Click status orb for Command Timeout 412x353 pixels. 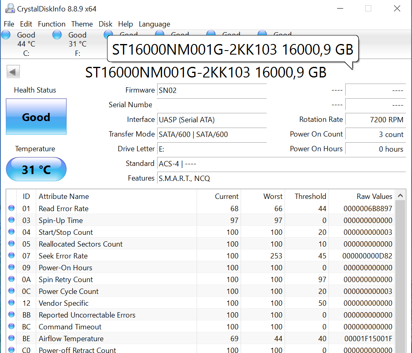point(11,327)
